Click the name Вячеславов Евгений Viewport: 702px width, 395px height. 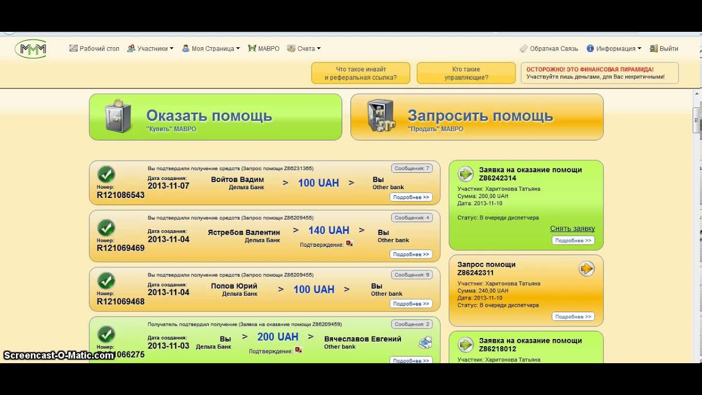(x=363, y=339)
